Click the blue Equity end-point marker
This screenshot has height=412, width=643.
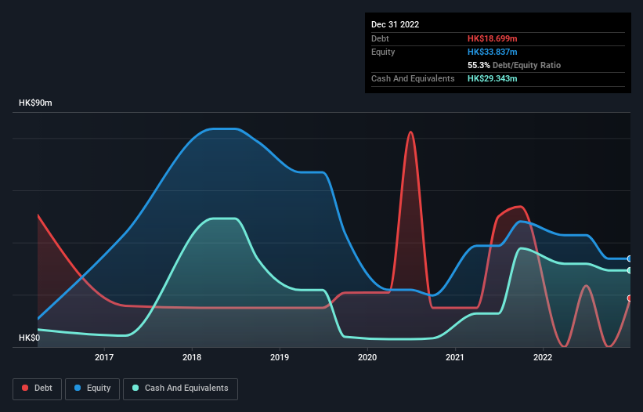coord(630,258)
